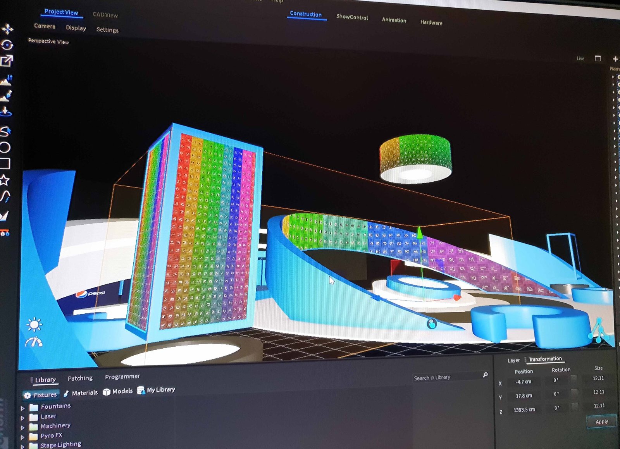620x449 pixels.
Task: Choose the rectangle shape drawing tool
Action: pos(5,163)
